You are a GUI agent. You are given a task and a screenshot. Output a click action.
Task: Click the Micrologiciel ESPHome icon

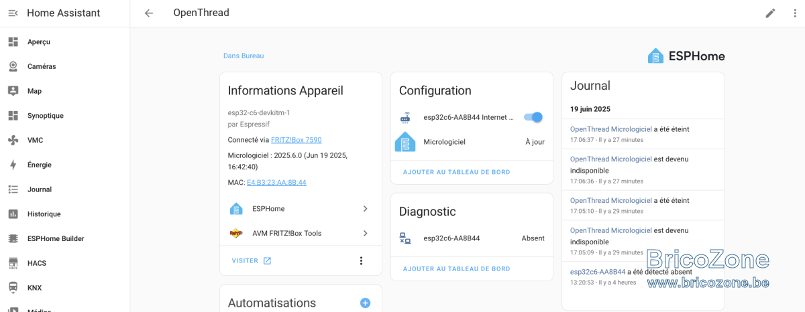(405, 142)
